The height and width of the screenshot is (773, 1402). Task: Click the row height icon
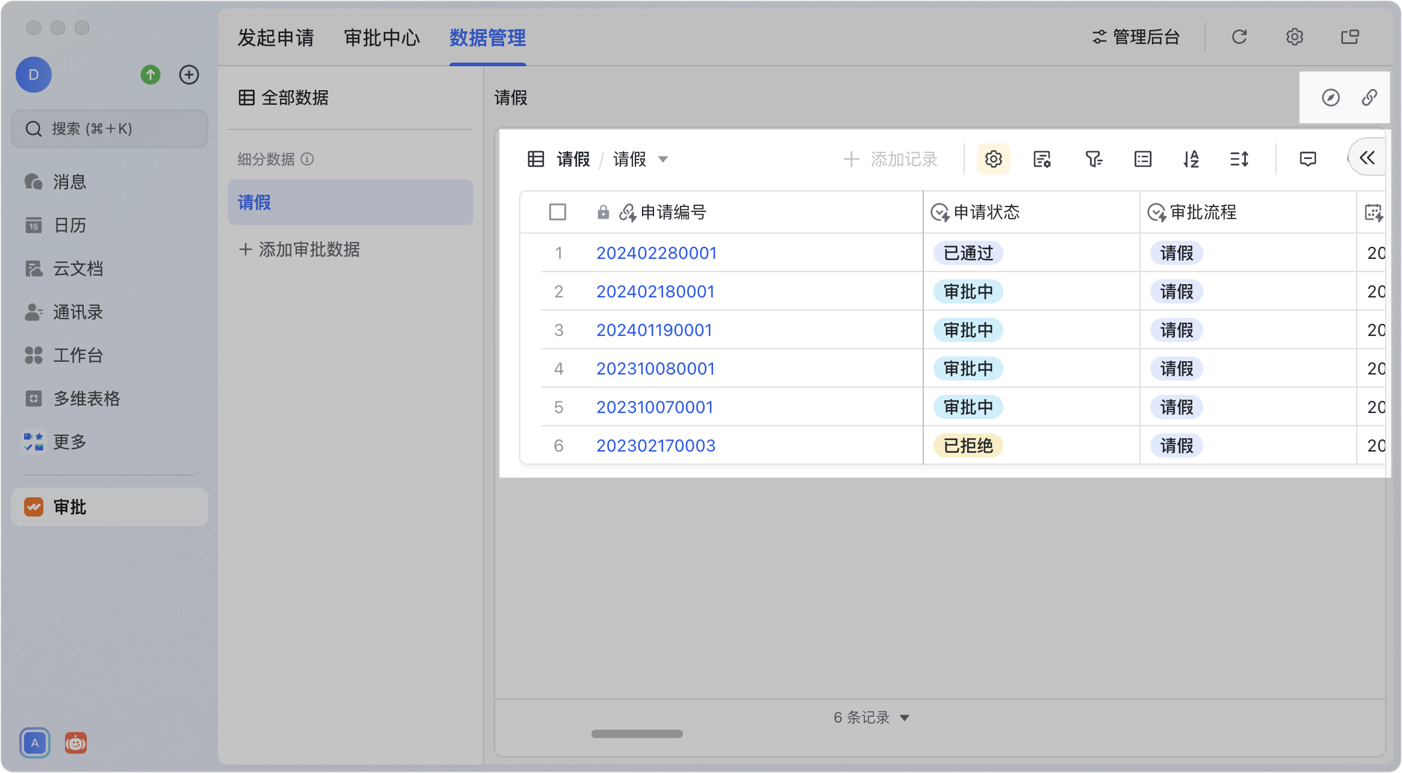[x=1239, y=159]
